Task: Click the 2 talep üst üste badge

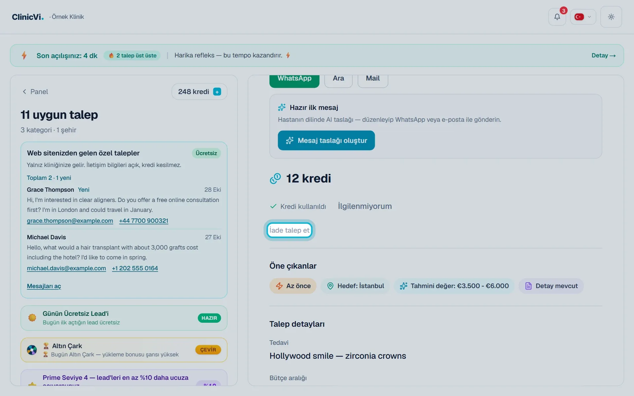Action: point(132,55)
